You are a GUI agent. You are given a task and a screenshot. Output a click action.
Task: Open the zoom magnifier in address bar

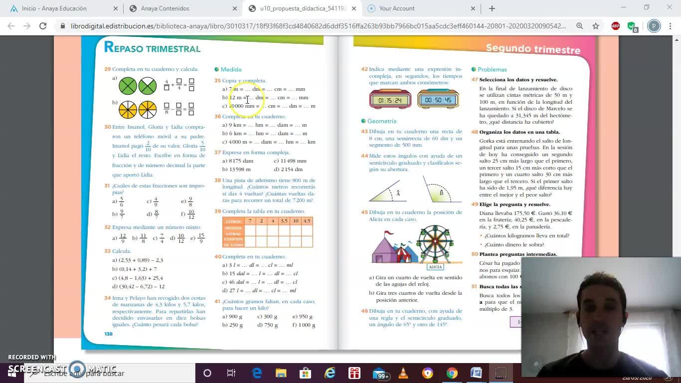pyautogui.click(x=579, y=26)
